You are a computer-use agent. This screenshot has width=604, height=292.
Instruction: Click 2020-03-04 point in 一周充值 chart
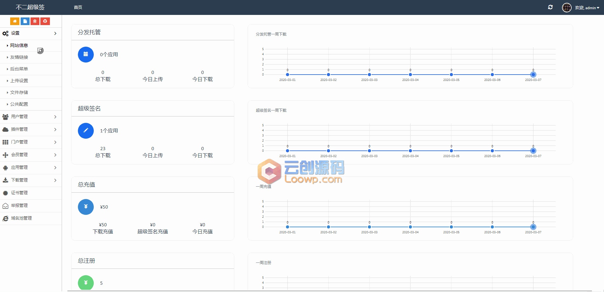coord(410,227)
